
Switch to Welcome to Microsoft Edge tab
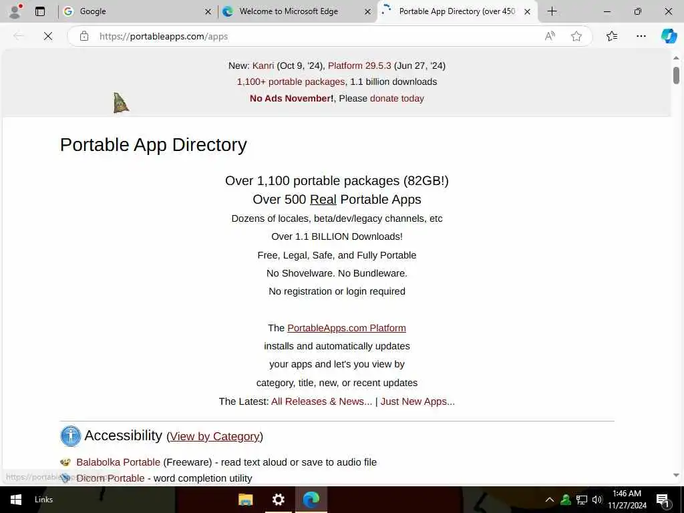click(x=297, y=11)
